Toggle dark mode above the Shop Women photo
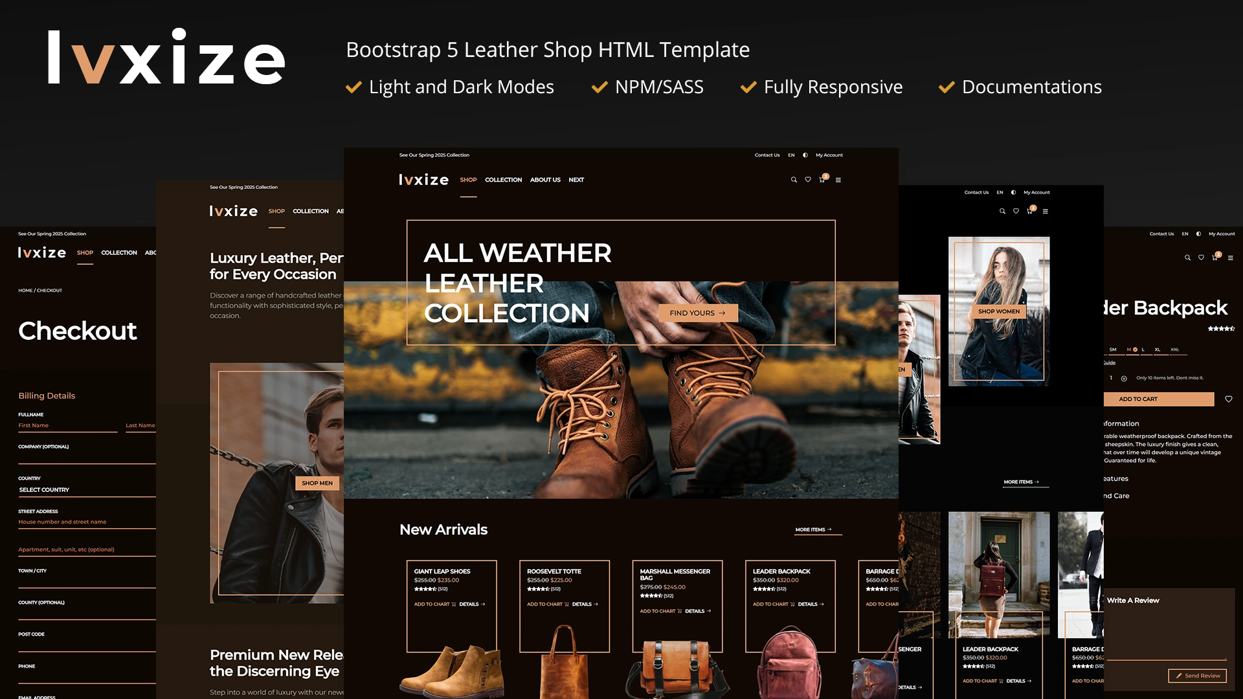The height and width of the screenshot is (699, 1243). (1013, 192)
